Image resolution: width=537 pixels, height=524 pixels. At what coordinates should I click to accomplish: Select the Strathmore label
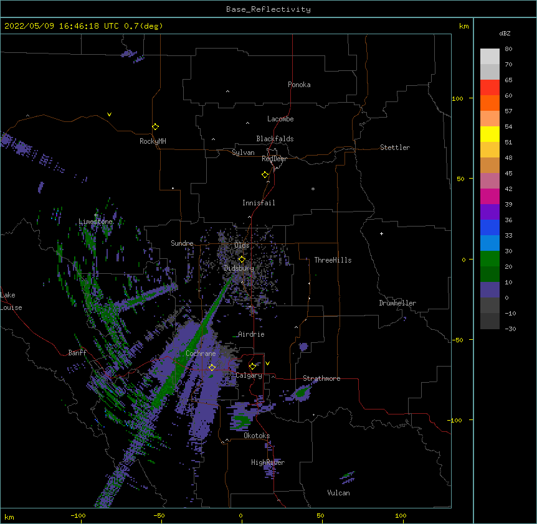pyautogui.click(x=321, y=378)
